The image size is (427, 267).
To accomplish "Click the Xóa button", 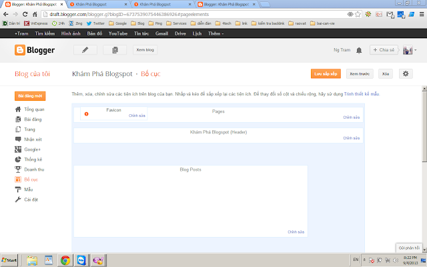I will click(x=386, y=74).
